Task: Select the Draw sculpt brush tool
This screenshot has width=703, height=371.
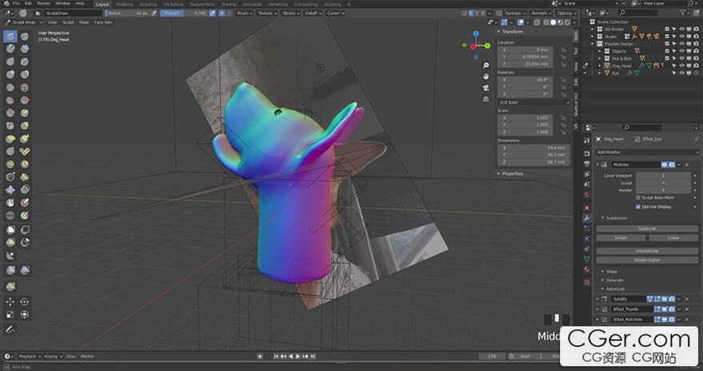Action: [x=11, y=36]
